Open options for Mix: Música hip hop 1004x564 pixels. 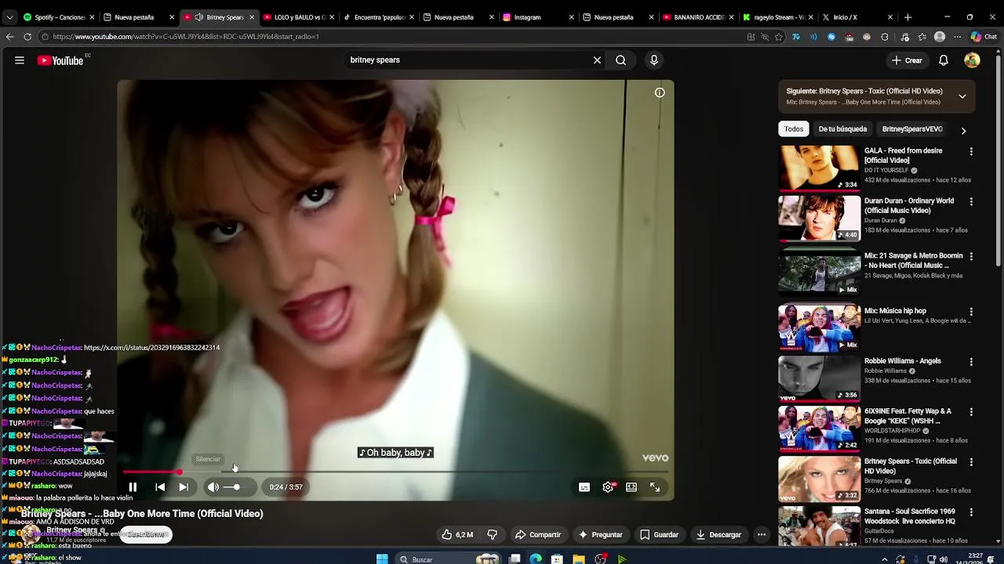tap(971, 311)
